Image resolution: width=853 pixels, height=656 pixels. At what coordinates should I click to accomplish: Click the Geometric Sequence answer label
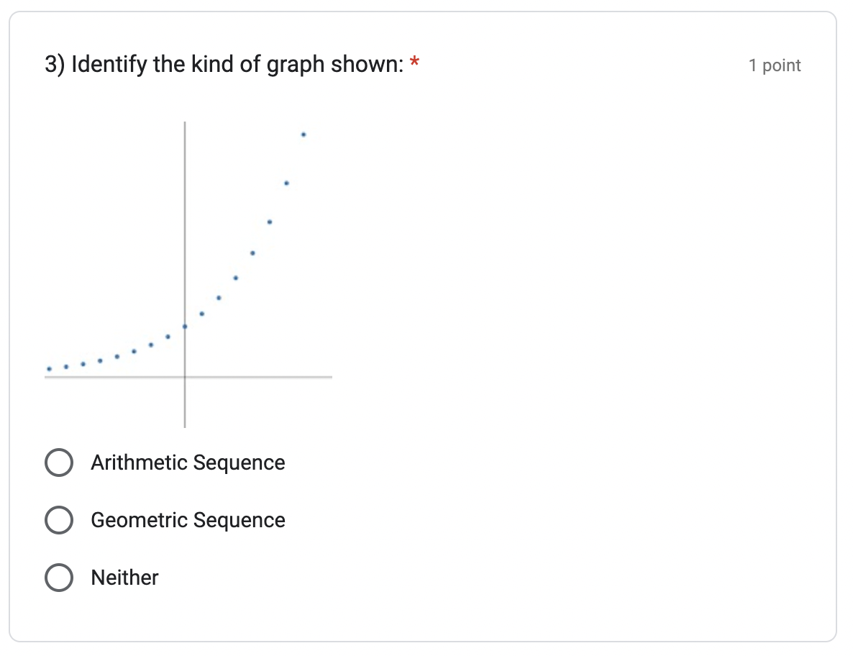pyautogui.click(x=188, y=520)
